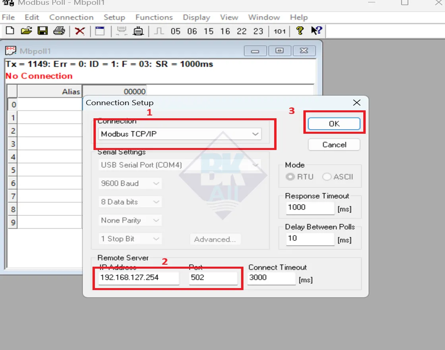Open the Connection type dropdown
Viewport: 445px width, 350px height.
(180, 134)
